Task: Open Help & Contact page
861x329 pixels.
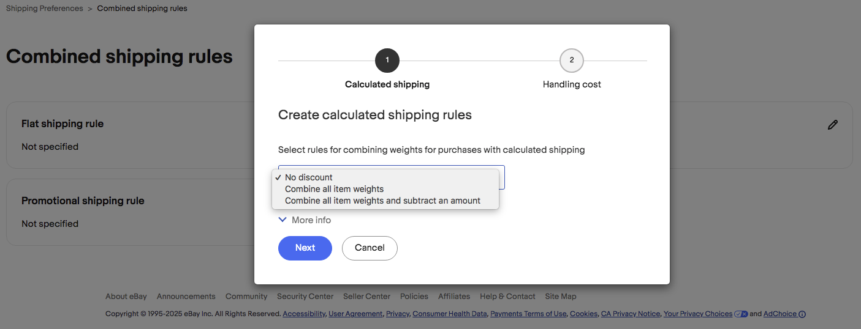Action: pyautogui.click(x=507, y=297)
